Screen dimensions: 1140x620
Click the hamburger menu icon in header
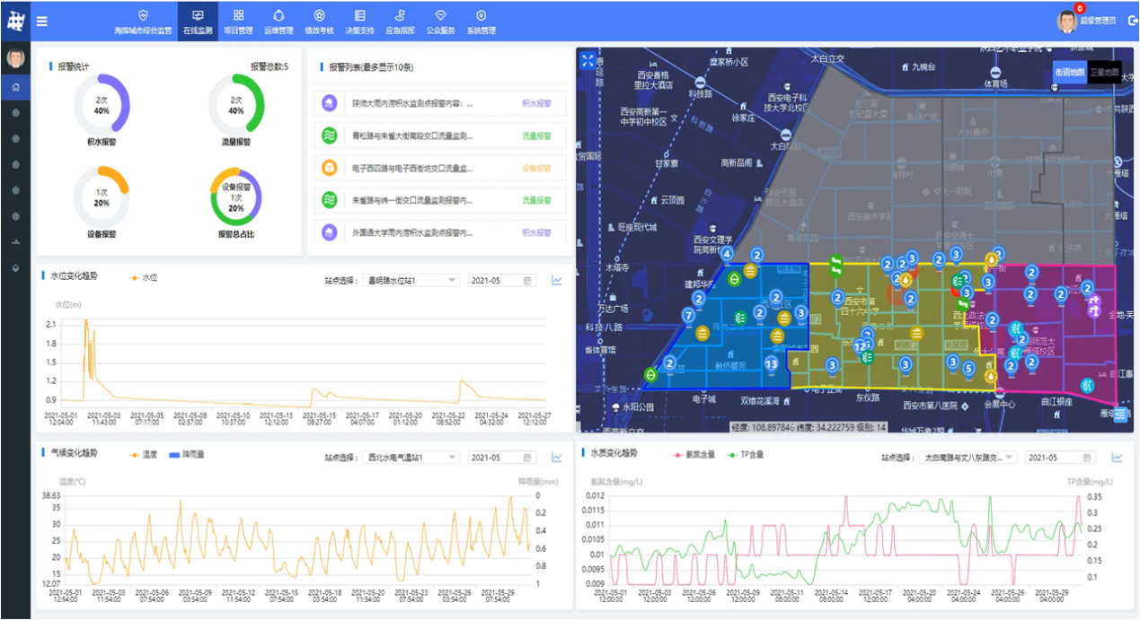click(42, 22)
